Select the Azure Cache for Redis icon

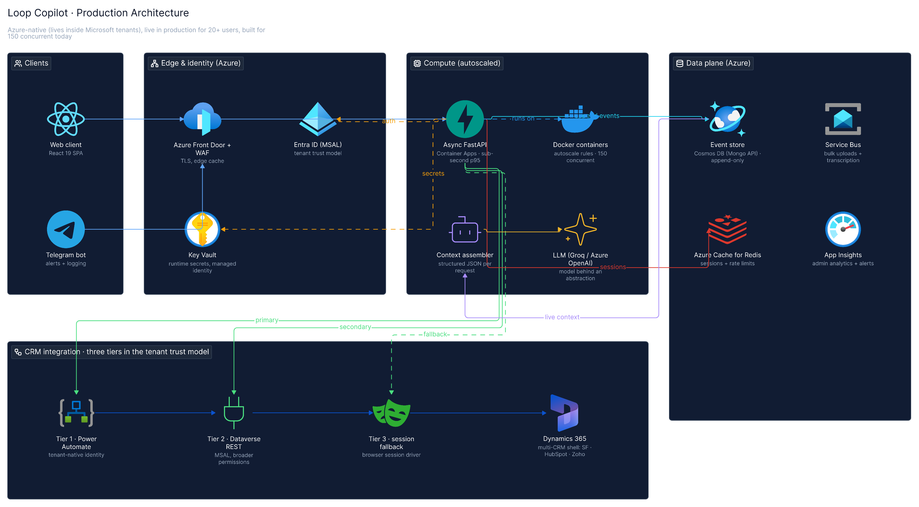click(x=727, y=229)
